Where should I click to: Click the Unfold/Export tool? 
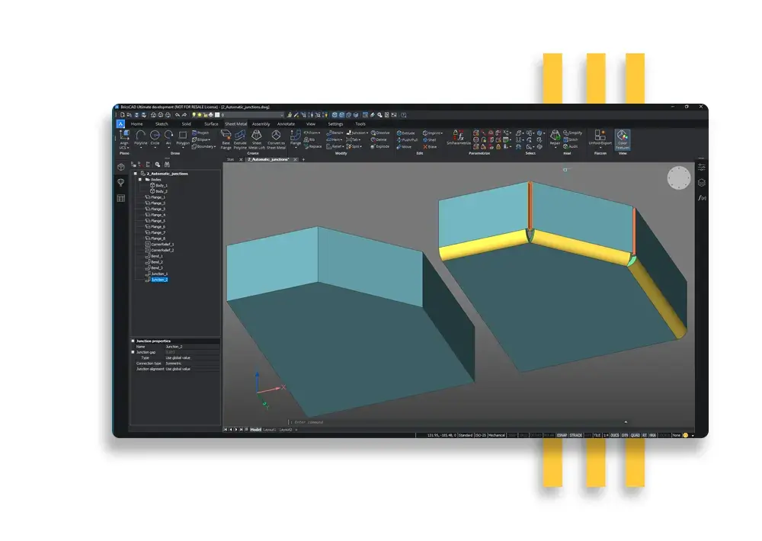pyautogui.click(x=600, y=138)
